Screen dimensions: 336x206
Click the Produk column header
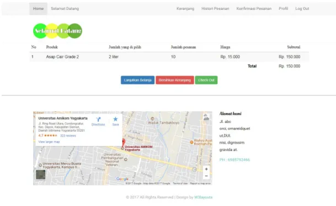click(x=52, y=47)
